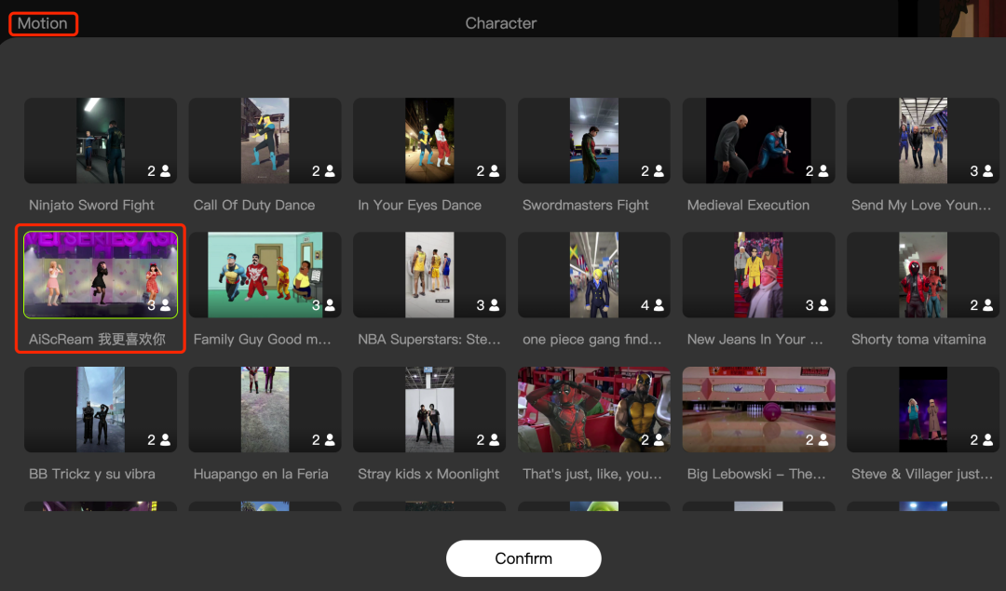Click person-count icon on BB Trickz y su vibra
The image size is (1006, 591).
point(166,439)
